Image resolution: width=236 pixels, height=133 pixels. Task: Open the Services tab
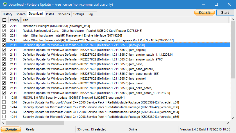coord(64,14)
